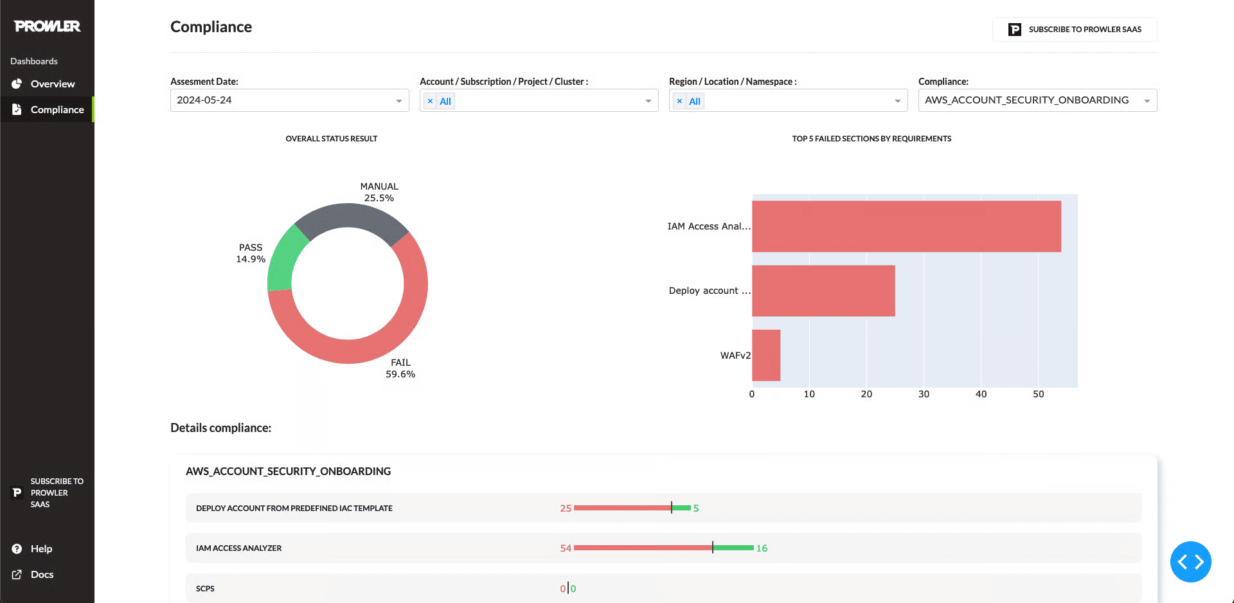
Task: Click the Overall Status Result chart title
Action: pos(332,139)
